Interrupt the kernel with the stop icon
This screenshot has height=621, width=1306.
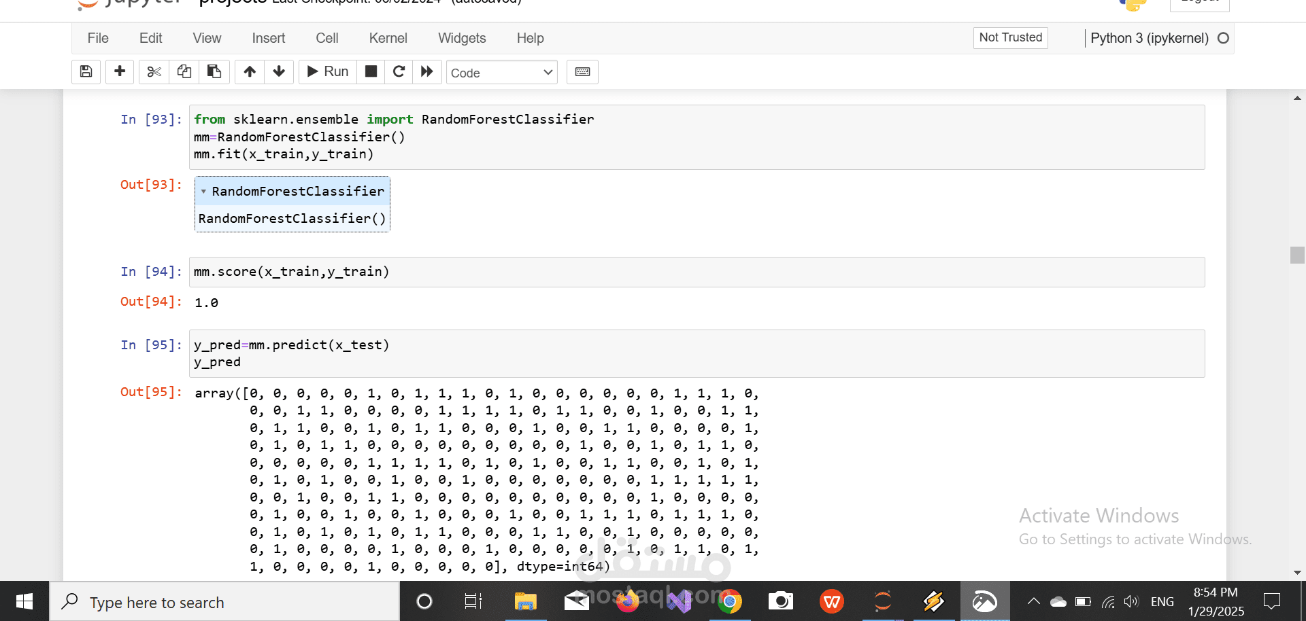(x=371, y=72)
